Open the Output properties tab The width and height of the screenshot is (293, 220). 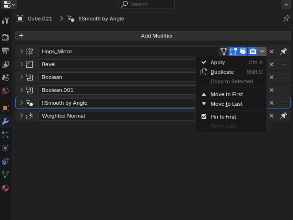click(5, 51)
